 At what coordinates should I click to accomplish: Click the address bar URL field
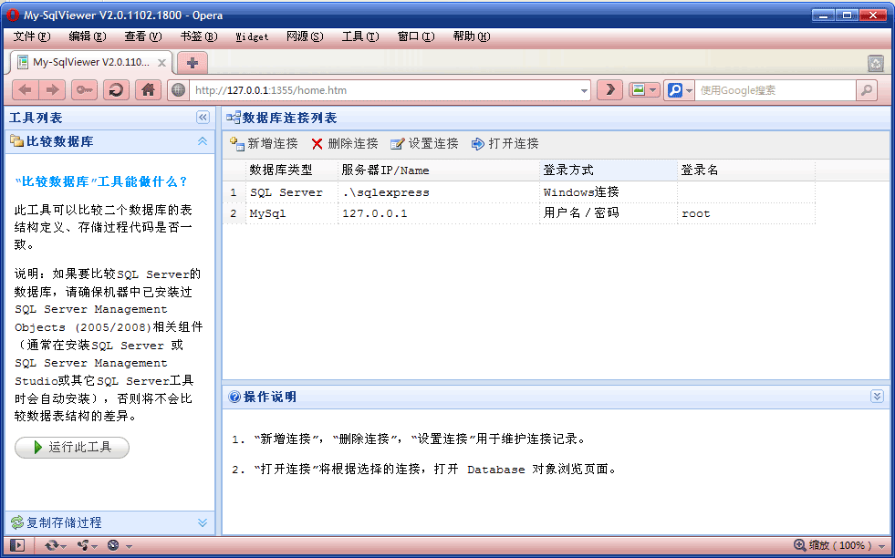385,90
